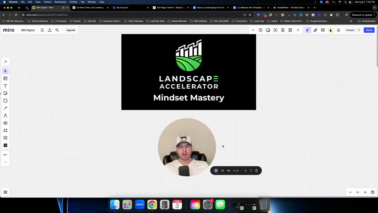Click the Upgrade button
Viewport: 378px width, 213px height.
point(71,30)
